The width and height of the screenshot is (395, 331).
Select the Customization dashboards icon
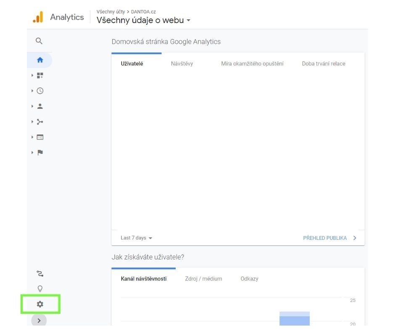pos(39,75)
